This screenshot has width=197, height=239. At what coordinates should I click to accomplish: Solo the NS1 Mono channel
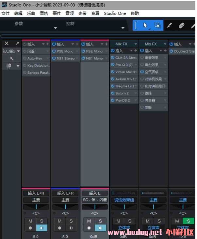click(x=100, y=221)
